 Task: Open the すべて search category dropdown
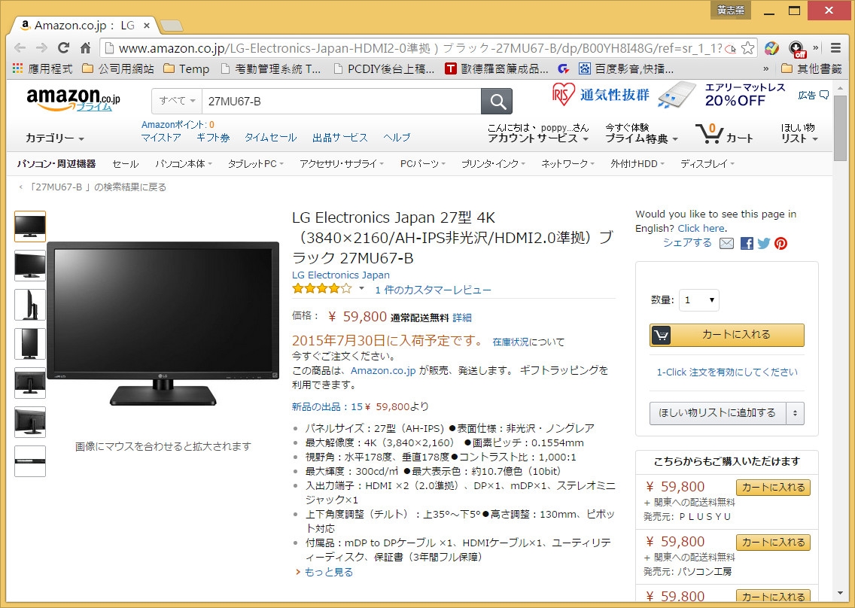pos(177,101)
